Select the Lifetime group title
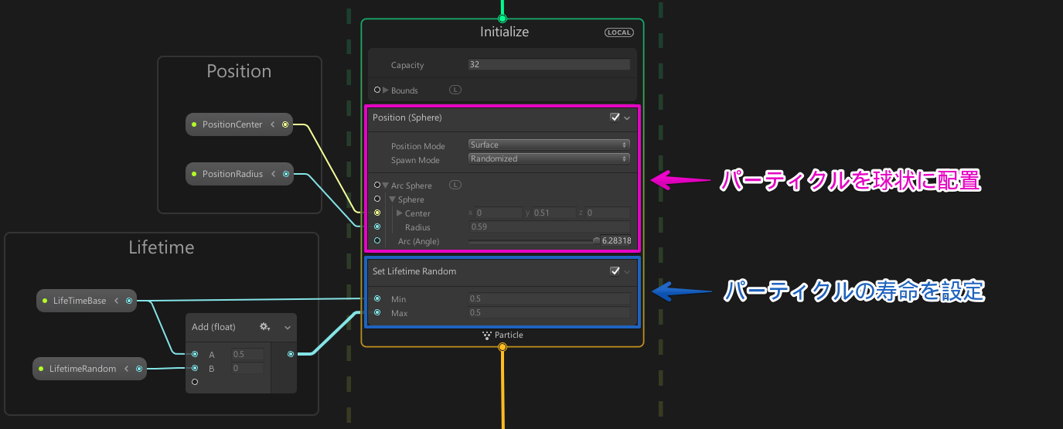The height and width of the screenshot is (429, 1063). click(x=162, y=247)
